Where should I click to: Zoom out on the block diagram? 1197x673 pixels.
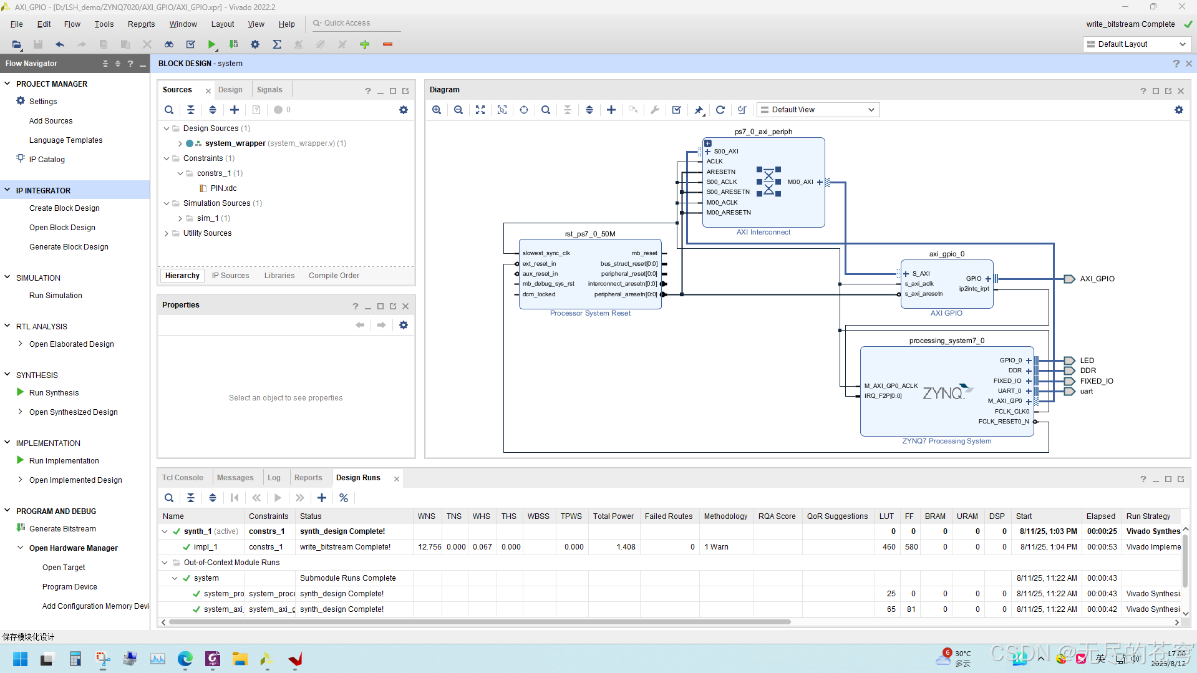tap(458, 110)
